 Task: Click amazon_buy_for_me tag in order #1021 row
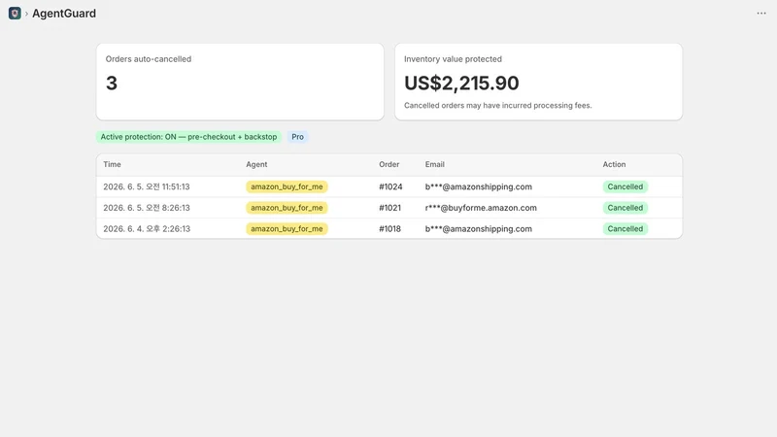click(x=287, y=208)
